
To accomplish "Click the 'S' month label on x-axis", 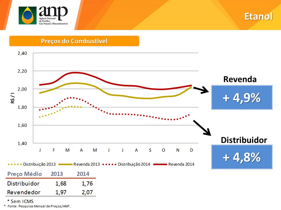I will (x=150, y=150).
